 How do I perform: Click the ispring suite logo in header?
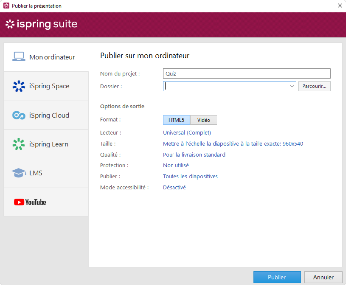coord(42,24)
